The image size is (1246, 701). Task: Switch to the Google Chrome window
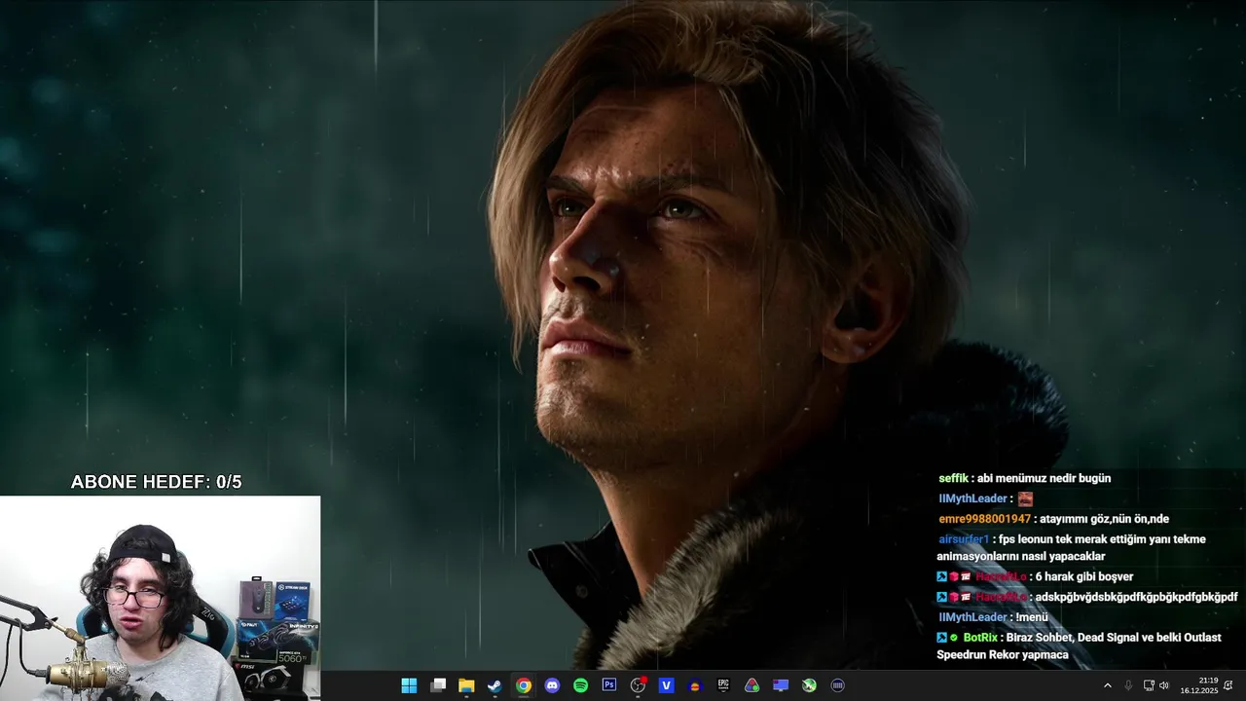(524, 685)
